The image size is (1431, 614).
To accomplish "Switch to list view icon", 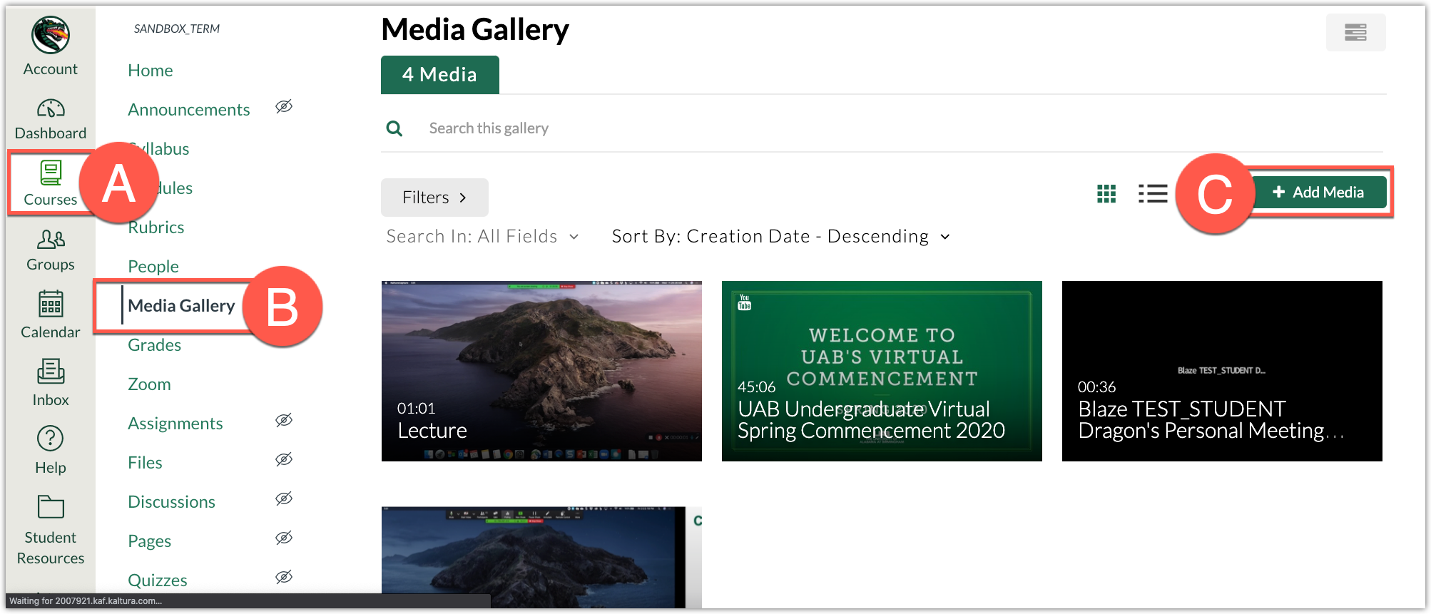I will [1152, 194].
